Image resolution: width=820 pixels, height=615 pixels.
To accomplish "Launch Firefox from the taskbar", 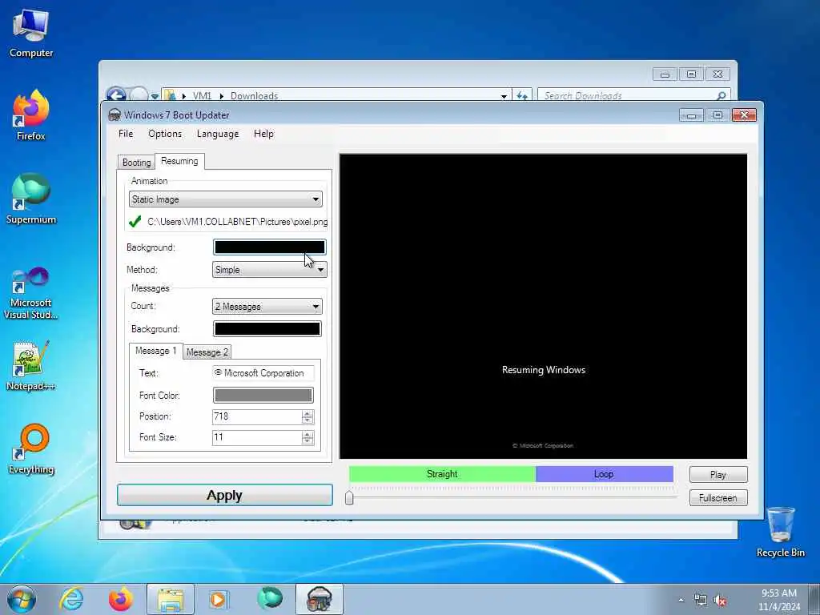I will (120, 599).
